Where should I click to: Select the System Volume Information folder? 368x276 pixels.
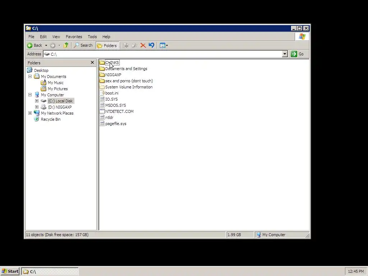pos(129,87)
